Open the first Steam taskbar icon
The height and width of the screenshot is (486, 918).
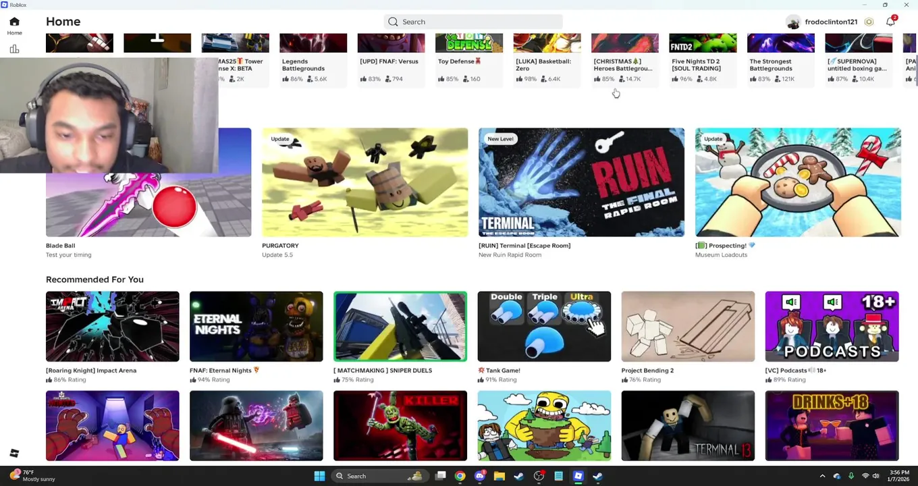tap(518, 476)
